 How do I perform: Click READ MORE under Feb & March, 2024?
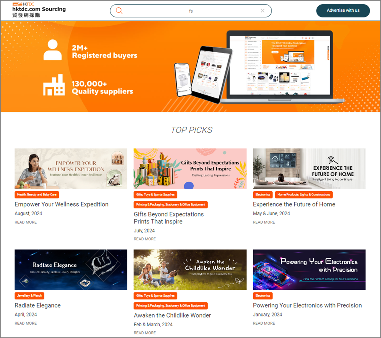tap(145, 333)
